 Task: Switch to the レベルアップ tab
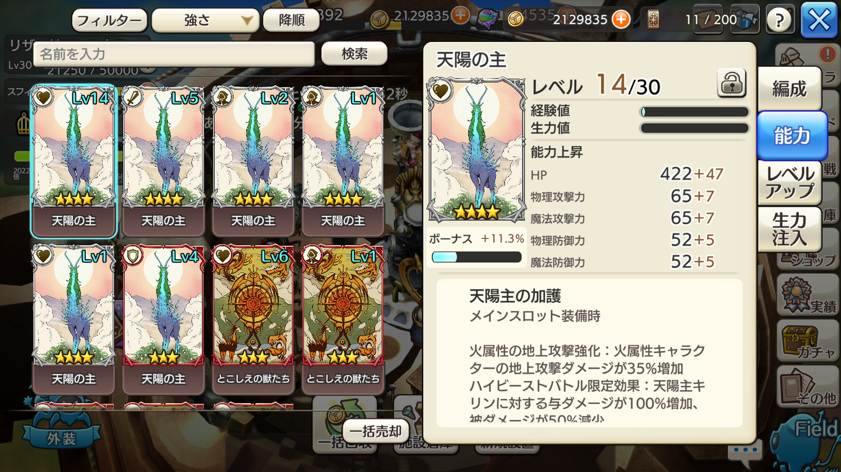coord(789,183)
